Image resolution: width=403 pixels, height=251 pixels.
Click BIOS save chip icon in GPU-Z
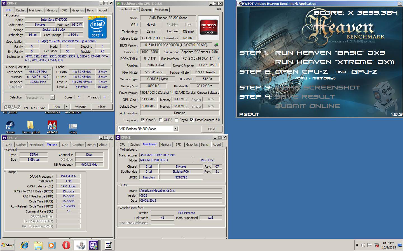[216, 45]
